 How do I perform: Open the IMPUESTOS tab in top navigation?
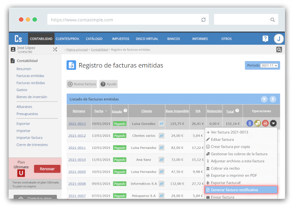(x=120, y=39)
